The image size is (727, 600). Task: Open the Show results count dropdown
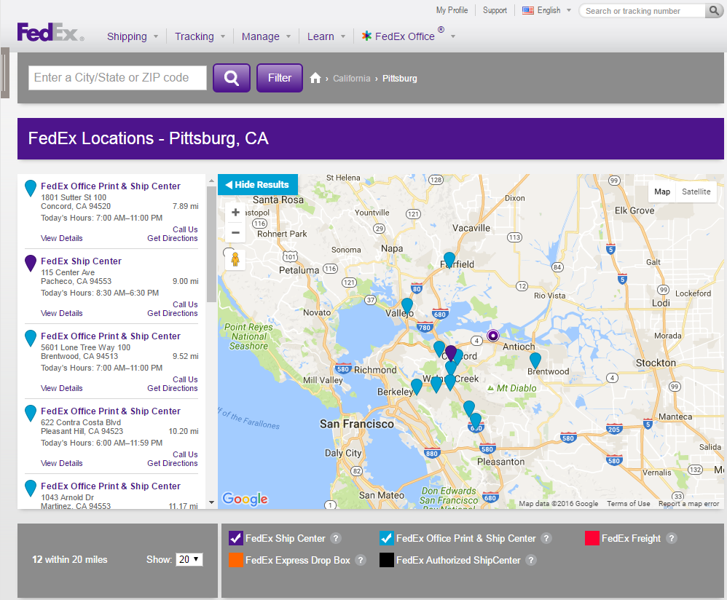pos(189,559)
